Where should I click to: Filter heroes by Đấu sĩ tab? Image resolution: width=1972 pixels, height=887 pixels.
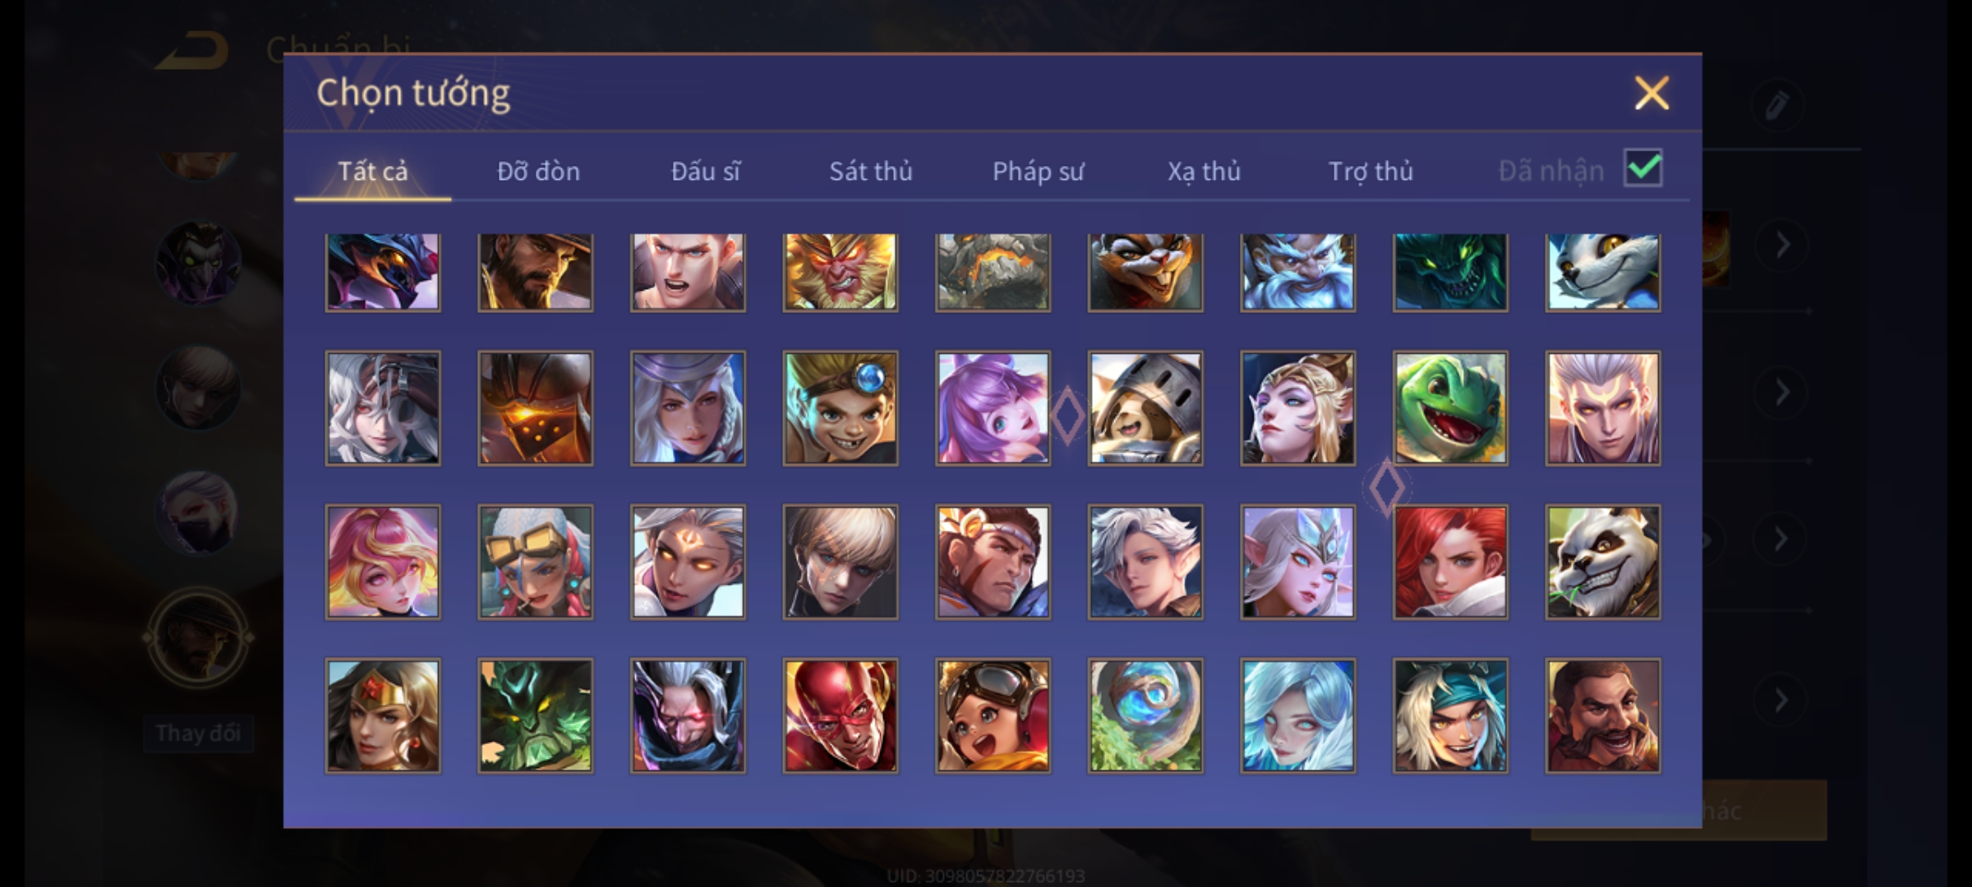(706, 171)
